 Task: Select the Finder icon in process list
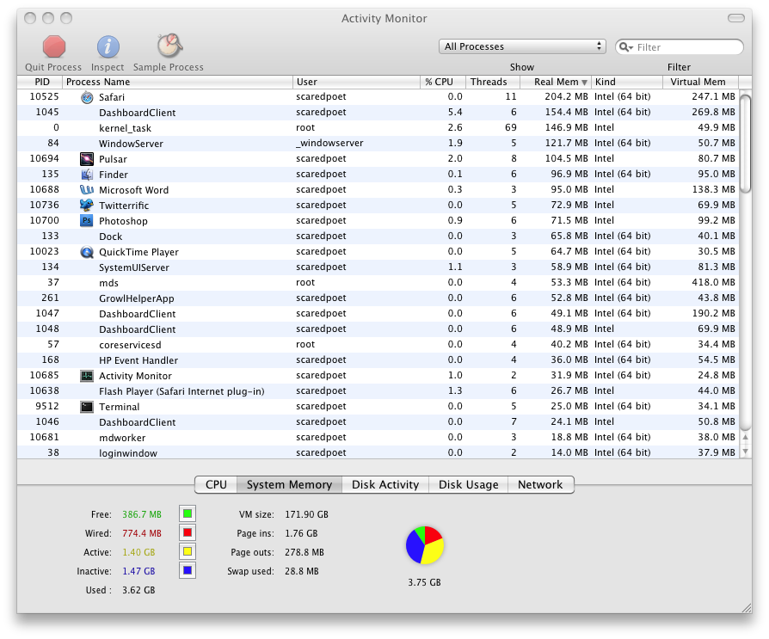[87, 175]
